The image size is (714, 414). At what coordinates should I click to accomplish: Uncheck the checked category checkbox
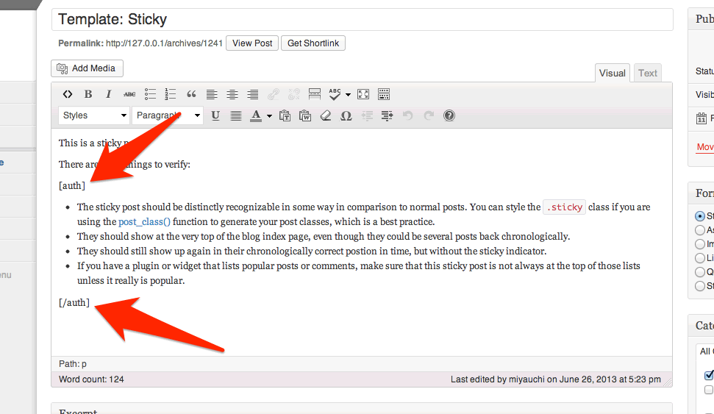pos(709,375)
